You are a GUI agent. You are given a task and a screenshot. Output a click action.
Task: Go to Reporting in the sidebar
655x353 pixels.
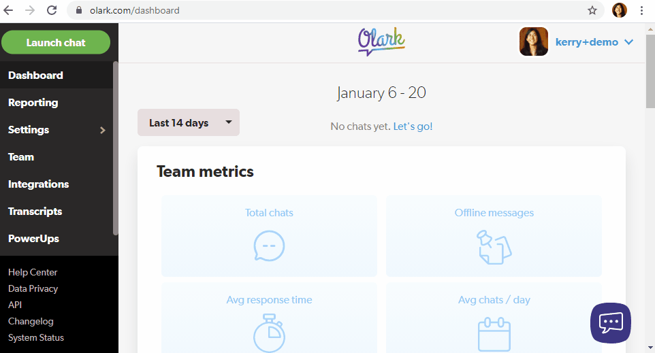33,103
